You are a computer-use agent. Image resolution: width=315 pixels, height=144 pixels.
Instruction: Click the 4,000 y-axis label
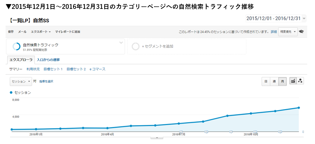[x=16, y=117]
